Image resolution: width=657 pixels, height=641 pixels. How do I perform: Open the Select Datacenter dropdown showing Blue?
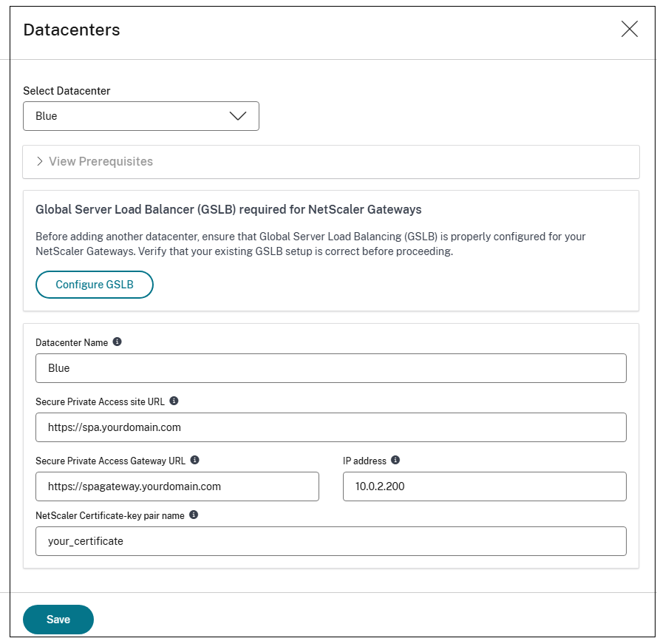pos(140,116)
